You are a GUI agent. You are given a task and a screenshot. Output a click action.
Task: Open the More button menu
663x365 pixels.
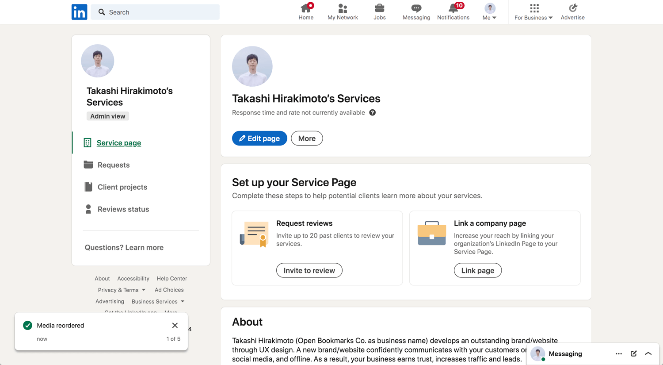[x=307, y=138]
